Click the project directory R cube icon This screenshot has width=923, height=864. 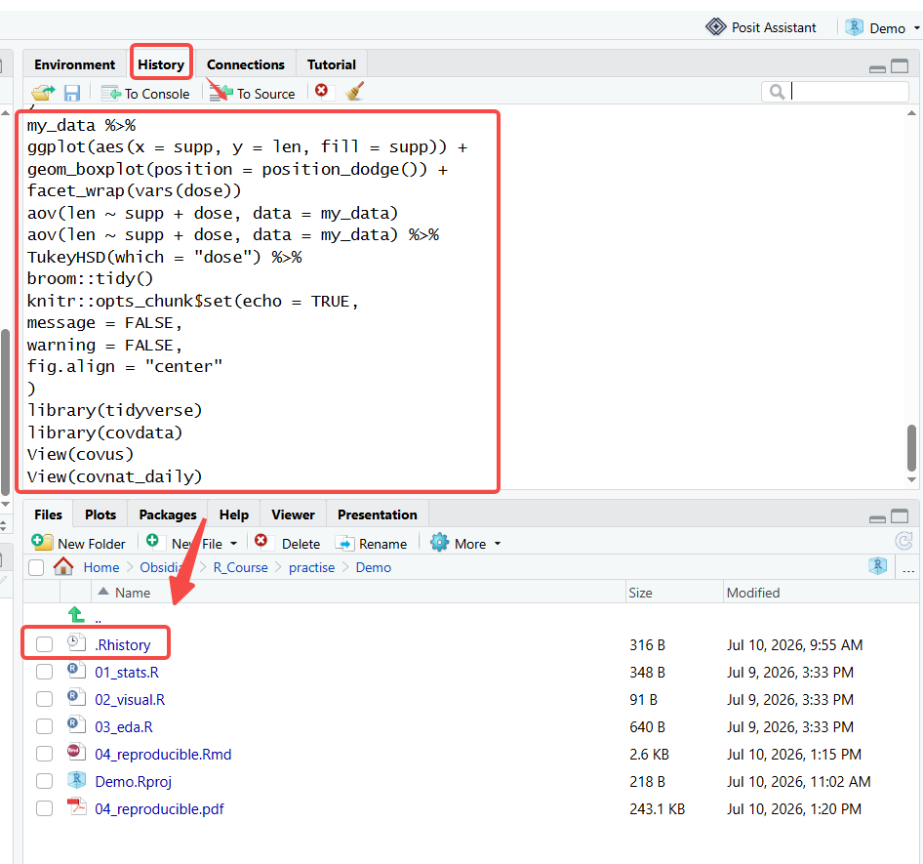878,566
